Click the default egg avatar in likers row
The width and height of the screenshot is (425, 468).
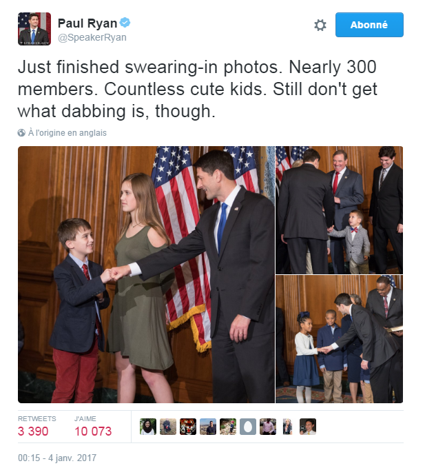pos(248,427)
